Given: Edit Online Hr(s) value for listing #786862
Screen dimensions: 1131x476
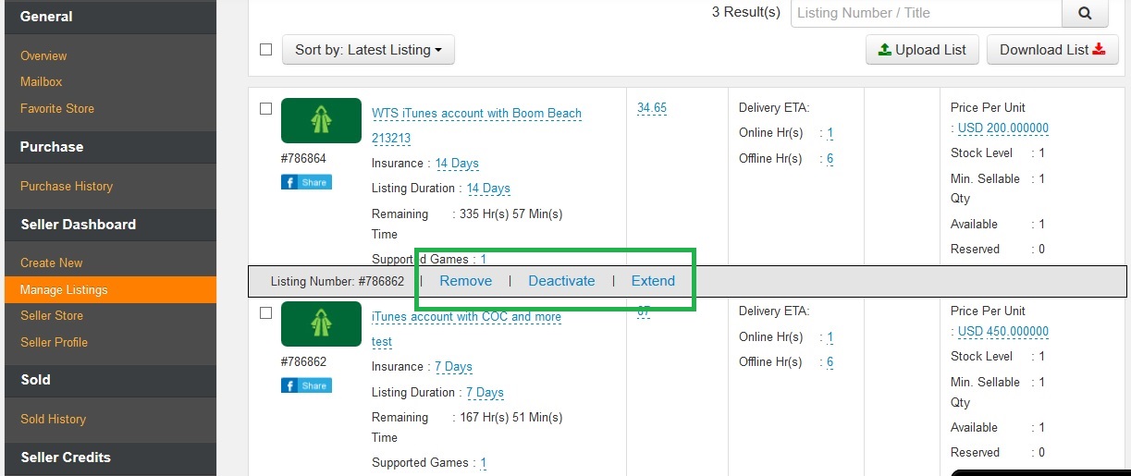Looking at the screenshot, I should [x=830, y=337].
